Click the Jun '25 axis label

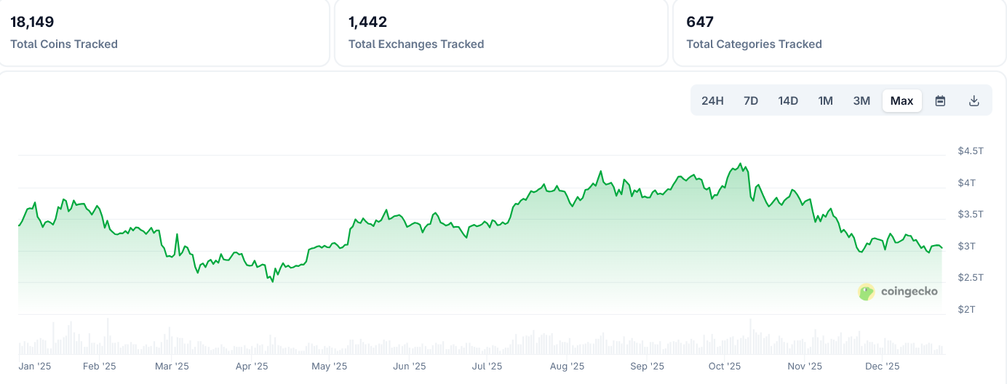(410, 366)
